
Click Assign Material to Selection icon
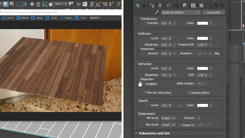[x=152, y=5]
